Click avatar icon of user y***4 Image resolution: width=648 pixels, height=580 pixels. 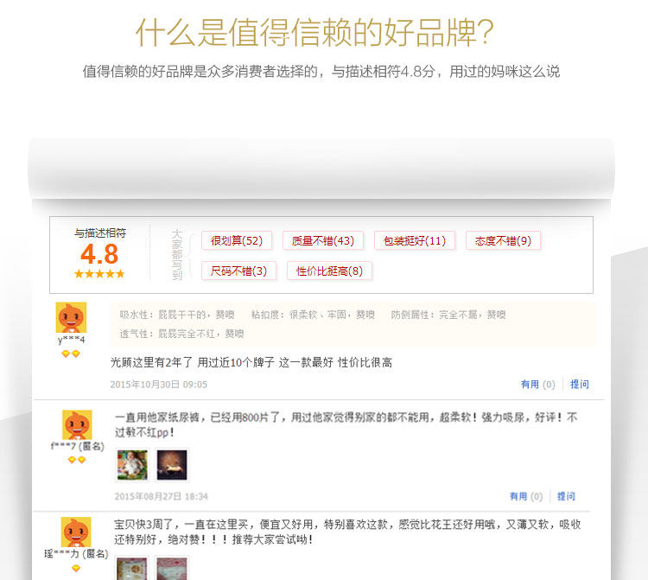tap(71, 317)
